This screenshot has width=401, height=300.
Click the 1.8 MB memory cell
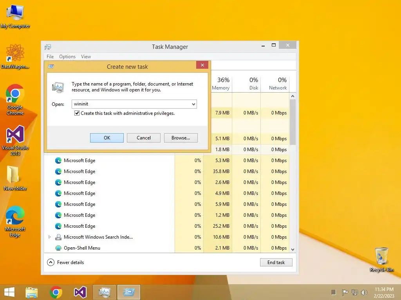click(x=222, y=150)
